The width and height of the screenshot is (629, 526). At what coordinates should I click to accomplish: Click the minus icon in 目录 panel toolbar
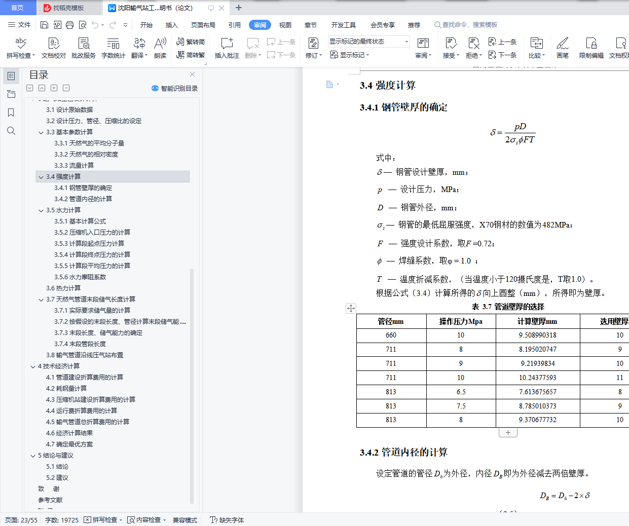(x=66, y=88)
